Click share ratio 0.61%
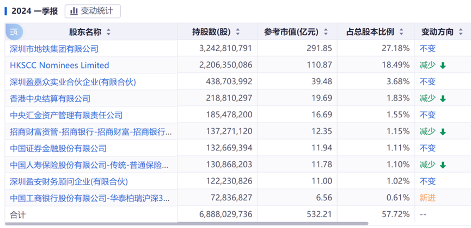Screen dimensions: 471x228 click(x=398, y=198)
